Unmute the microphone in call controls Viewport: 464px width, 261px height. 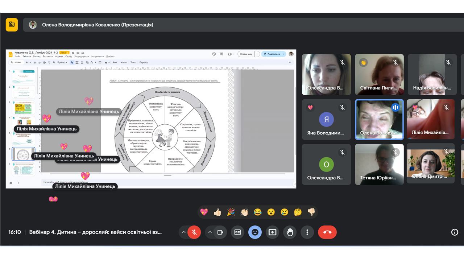[194, 232]
